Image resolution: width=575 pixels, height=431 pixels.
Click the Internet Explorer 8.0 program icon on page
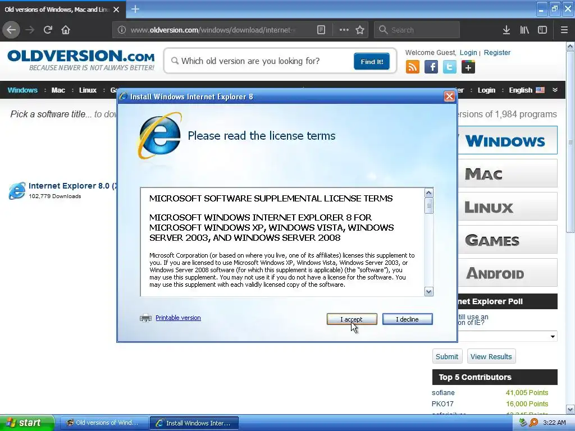tap(17, 191)
